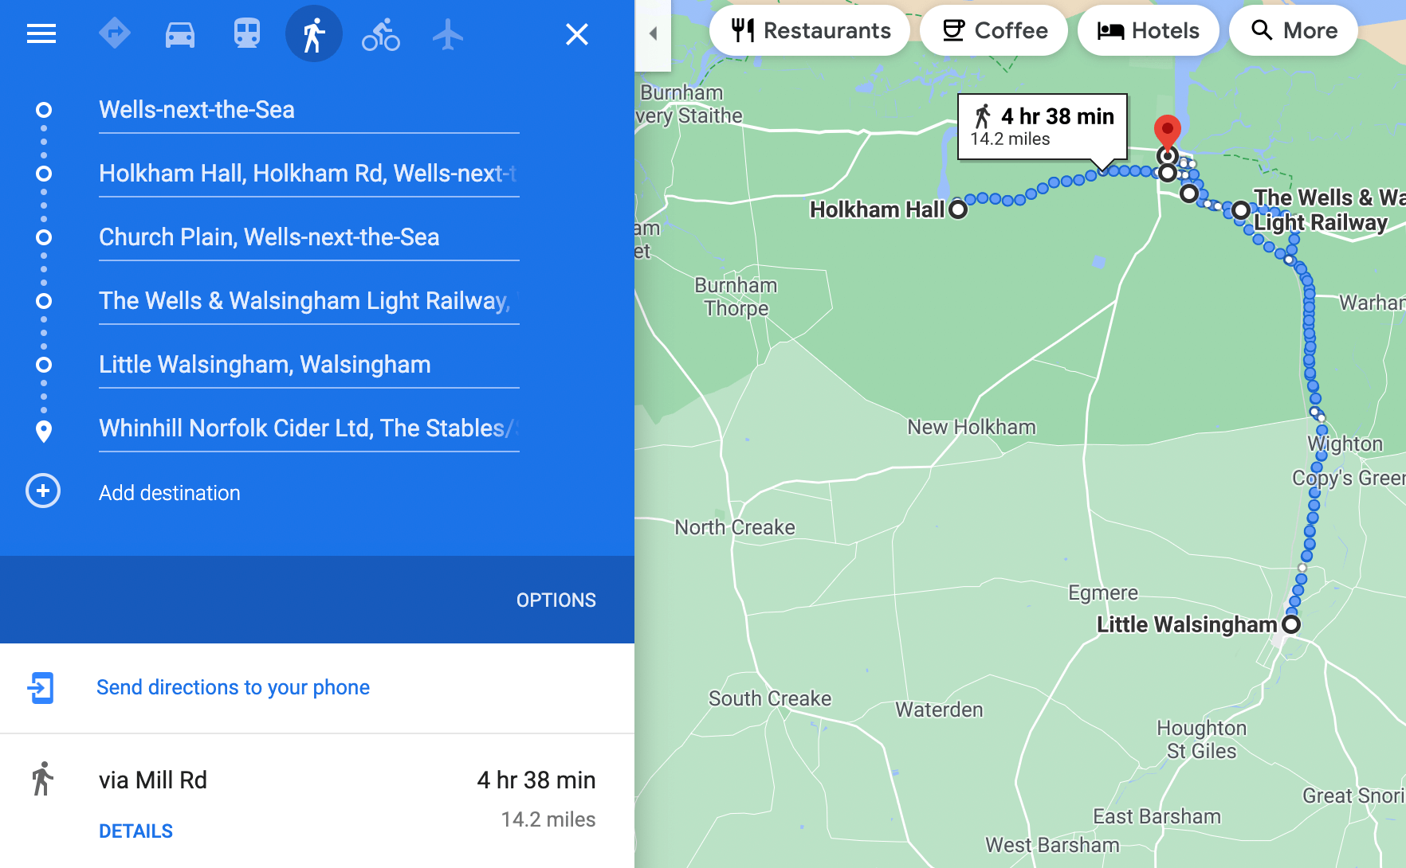
Task: Enable the Coffee places filter
Action: [x=993, y=30]
